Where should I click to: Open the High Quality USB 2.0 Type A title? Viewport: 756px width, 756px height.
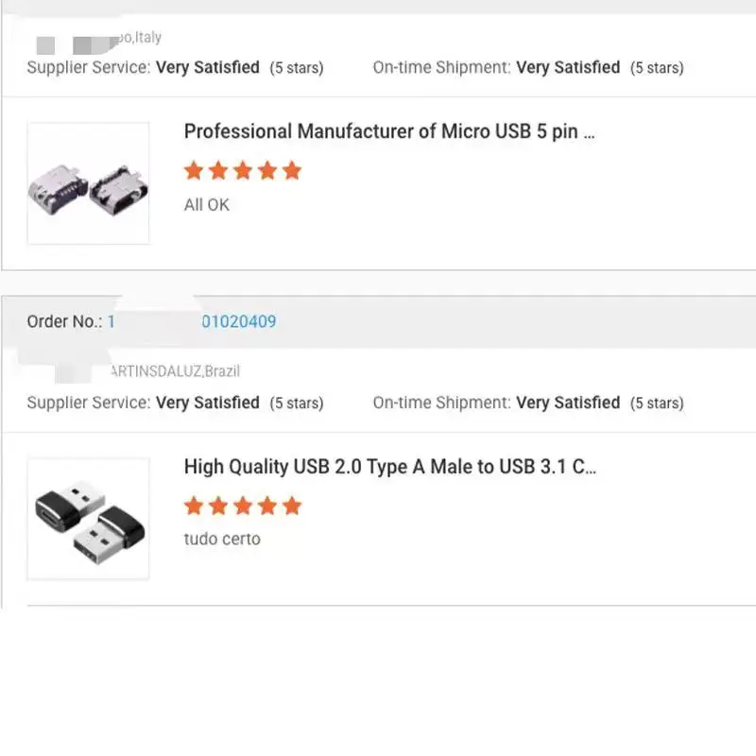tap(389, 466)
